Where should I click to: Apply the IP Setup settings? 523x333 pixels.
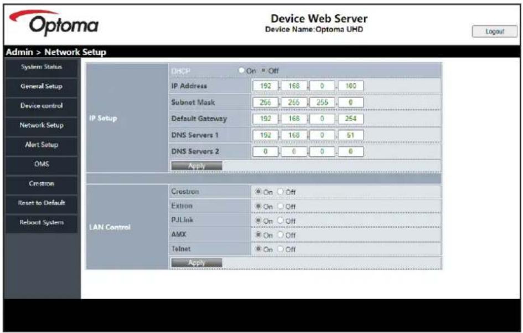(196, 166)
